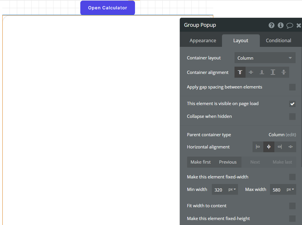Switch to the Conditional tab
The height and width of the screenshot is (225, 302).
coord(278,40)
